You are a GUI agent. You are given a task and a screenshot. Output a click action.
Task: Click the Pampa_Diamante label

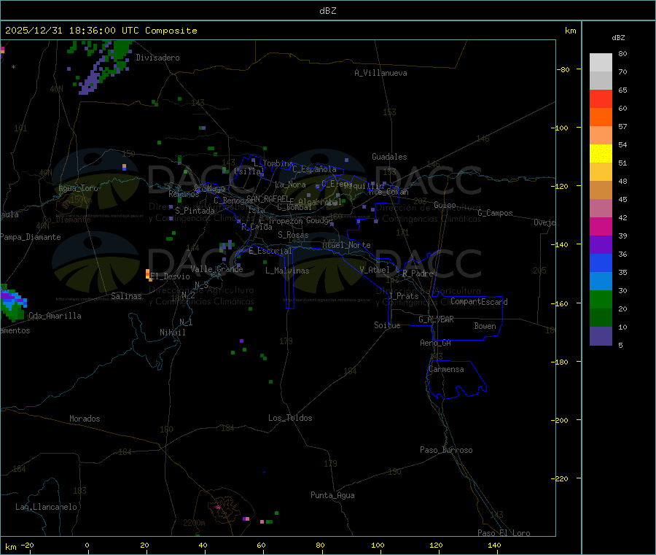(x=31, y=237)
